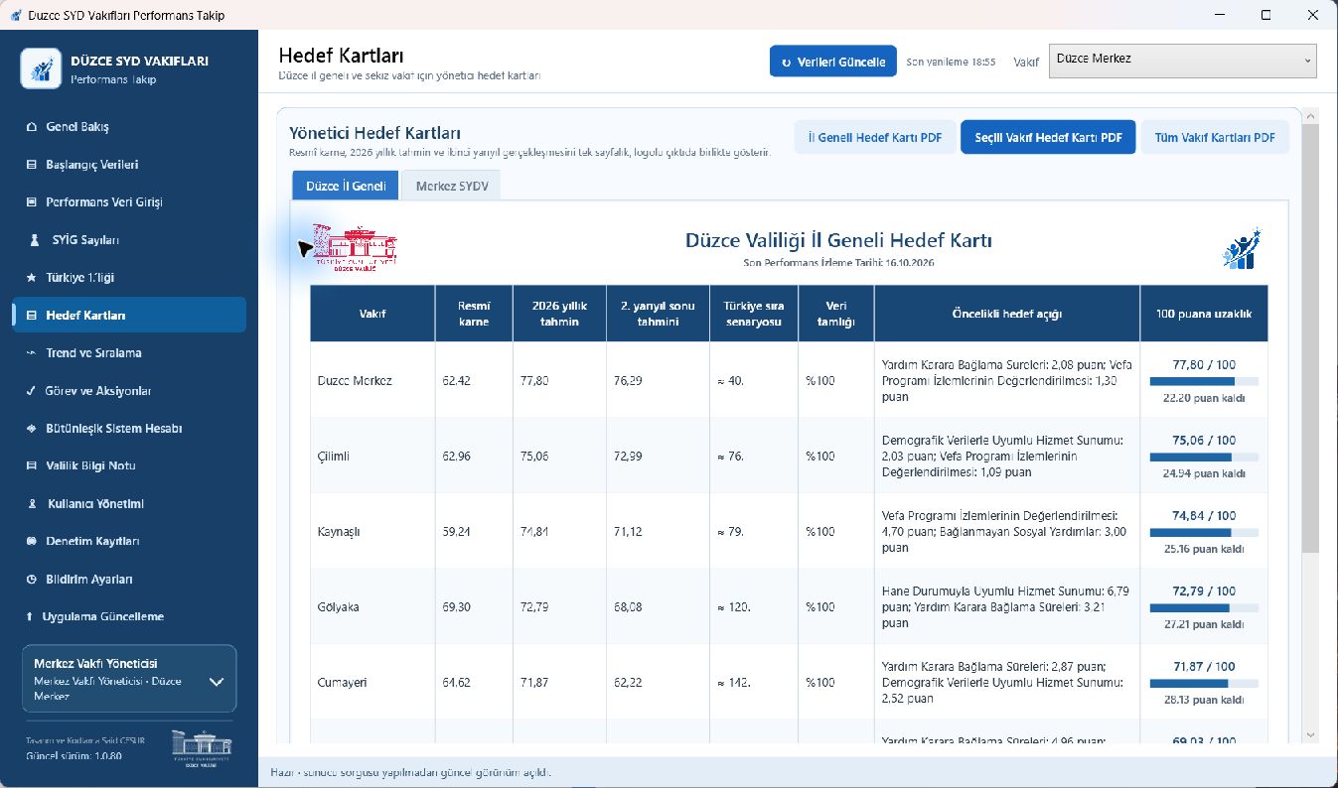Image resolution: width=1338 pixels, height=788 pixels.
Task: Click the 69,30 resmi karne value
Action: [457, 607]
